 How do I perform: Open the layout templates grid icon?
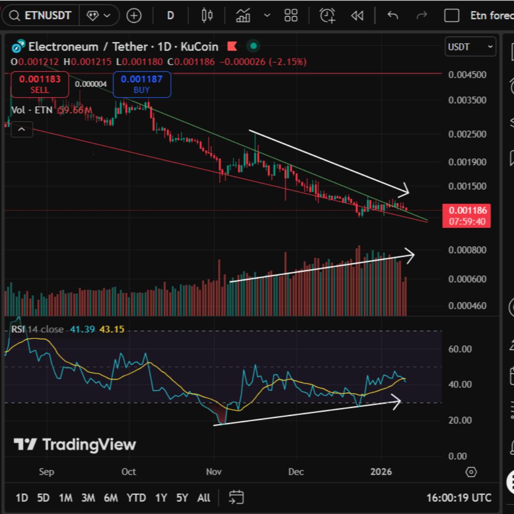(x=291, y=16)
